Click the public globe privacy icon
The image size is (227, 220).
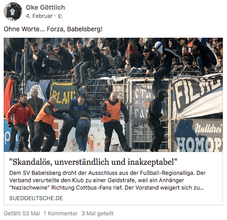click(60, 16)
